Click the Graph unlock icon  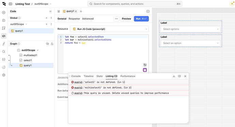52,44
